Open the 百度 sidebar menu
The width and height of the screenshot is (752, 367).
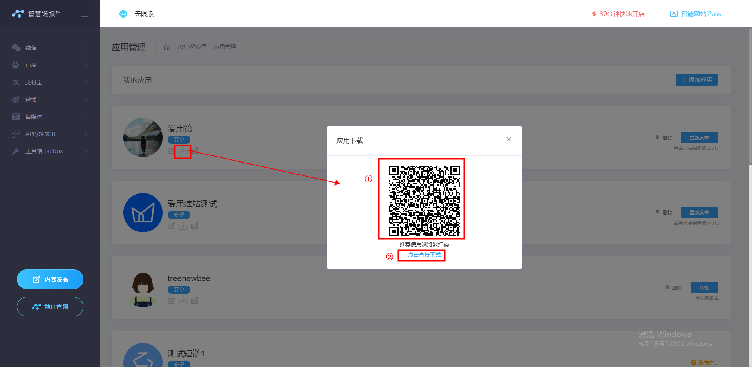50,65
